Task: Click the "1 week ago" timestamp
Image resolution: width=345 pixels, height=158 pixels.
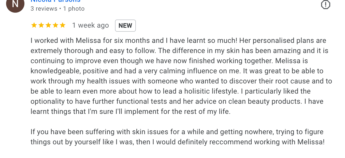Action: pos(90,25)
